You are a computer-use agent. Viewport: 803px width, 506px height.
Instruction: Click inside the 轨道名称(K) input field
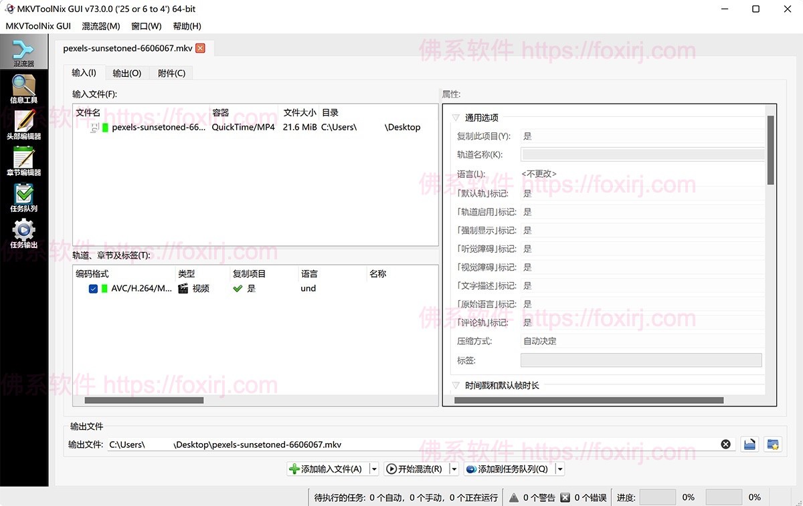642,154
